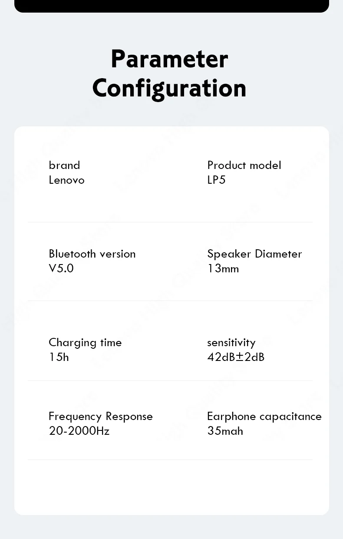Select the "Frequency Response" label
This screenshot has width=343, height=539.
pos(101,417)
